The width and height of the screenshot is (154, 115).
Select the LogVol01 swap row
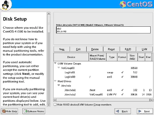(x=103, y=72)
